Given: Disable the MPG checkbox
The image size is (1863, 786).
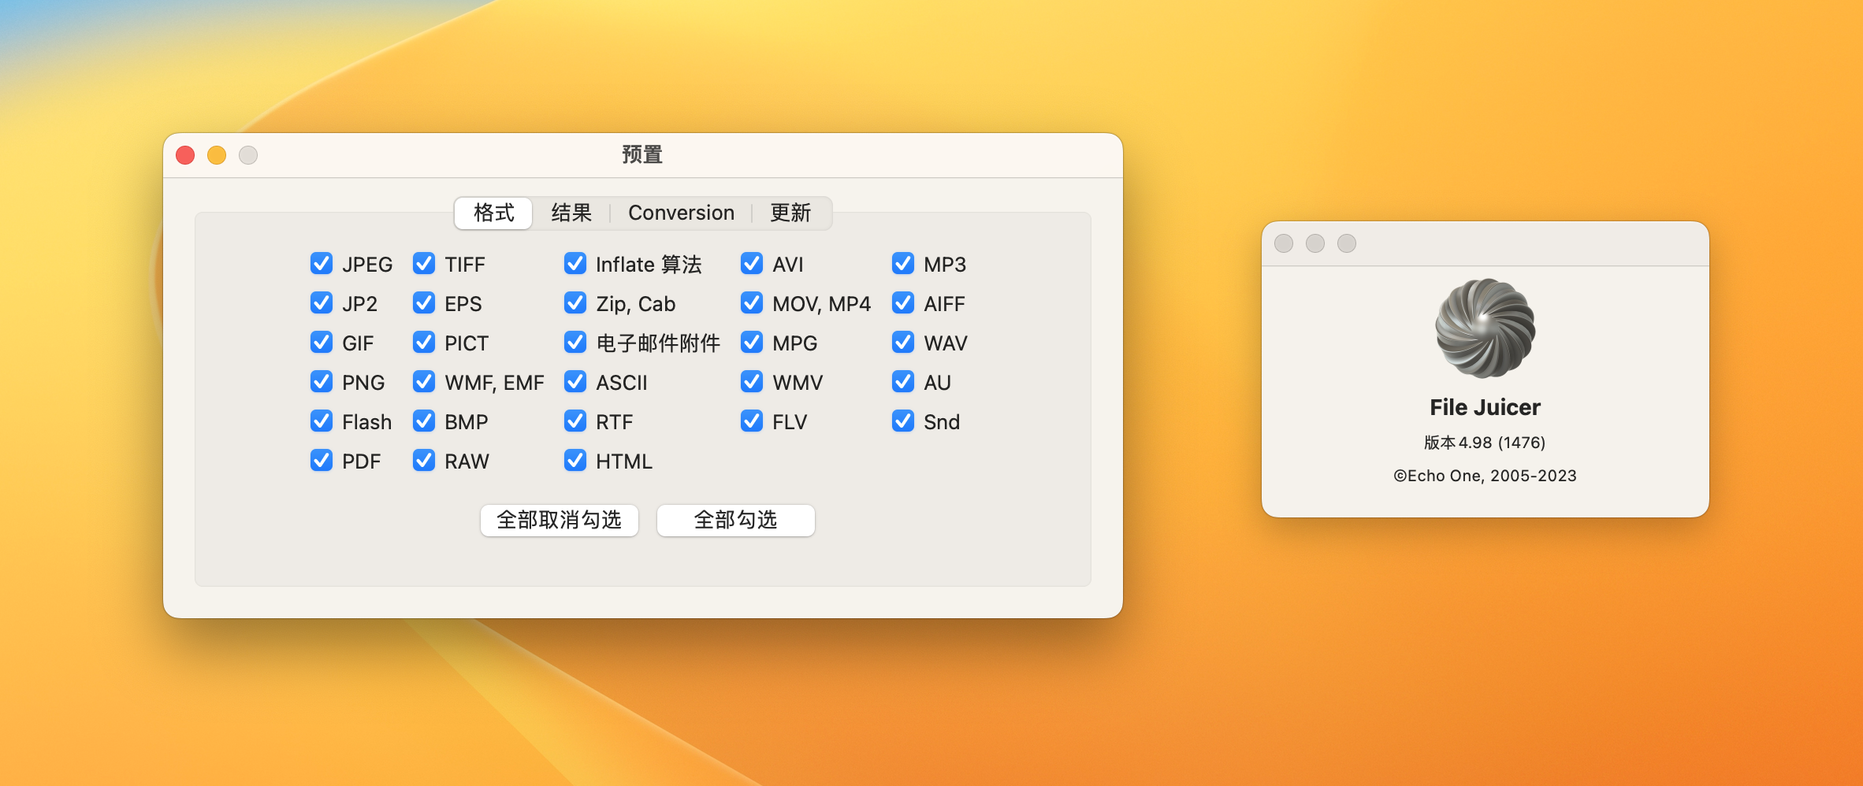Looking at the screenshot, I should pos(752,343).
